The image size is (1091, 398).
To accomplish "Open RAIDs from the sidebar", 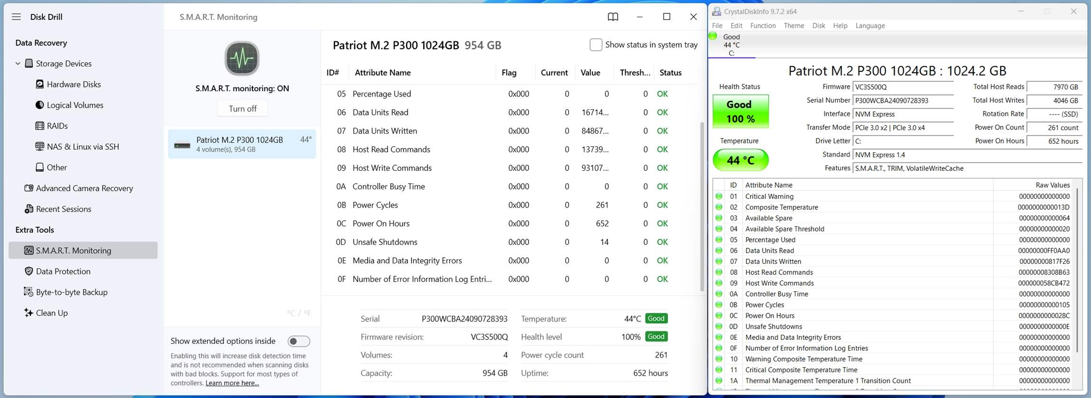I will pos(57,126).
